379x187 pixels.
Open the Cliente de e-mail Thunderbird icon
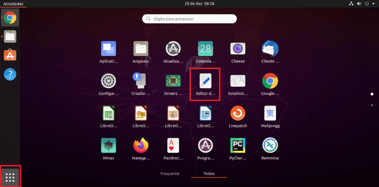click(x=270, y=48)
